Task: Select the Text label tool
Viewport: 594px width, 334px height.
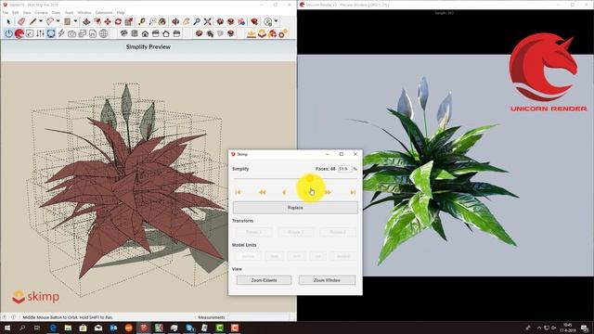Action: (152, 21)
